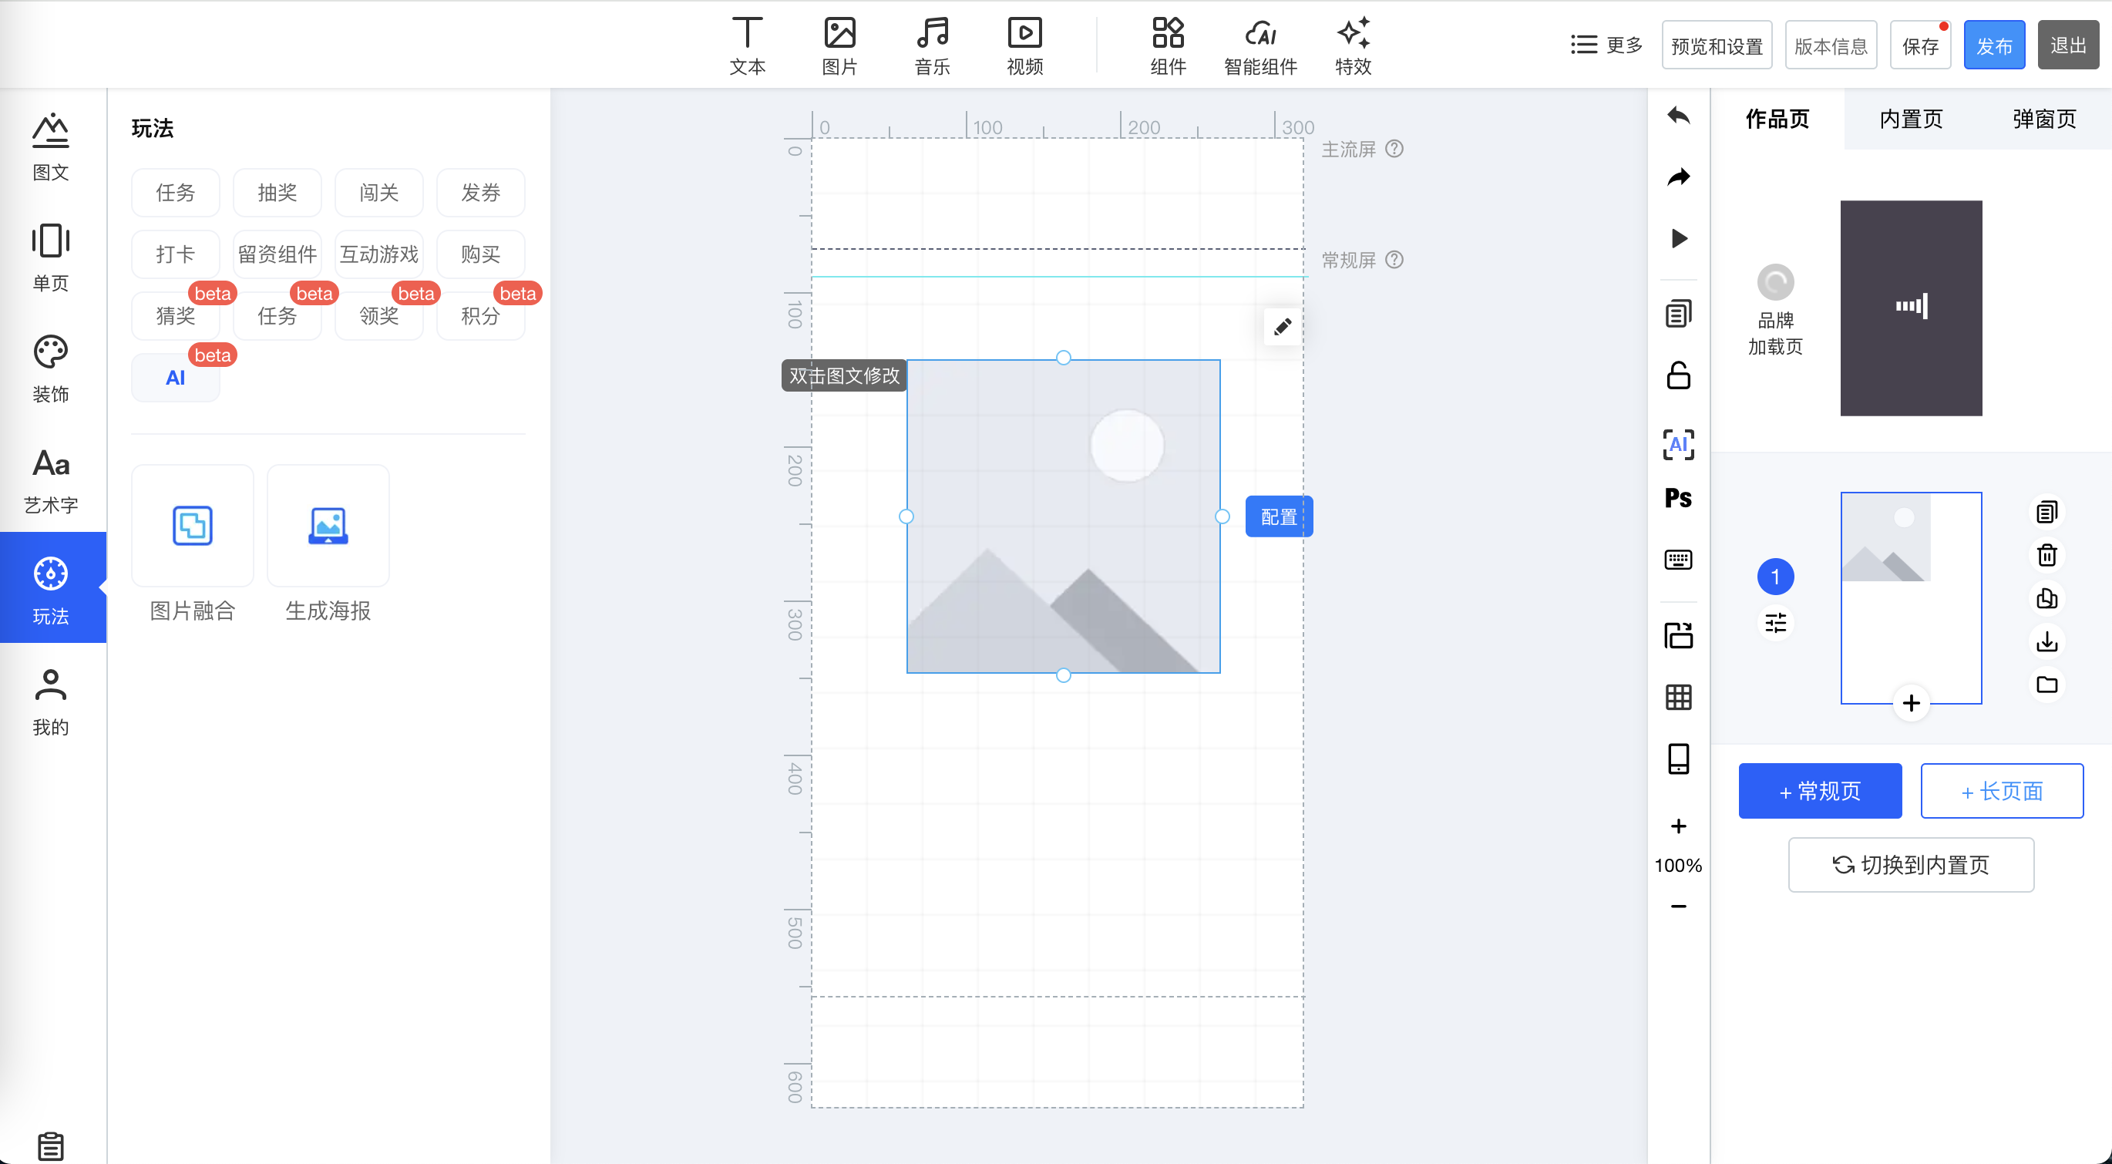
Task: Toggle the grid display icon
Action: pyautogui.click(x=1678, y=697)
